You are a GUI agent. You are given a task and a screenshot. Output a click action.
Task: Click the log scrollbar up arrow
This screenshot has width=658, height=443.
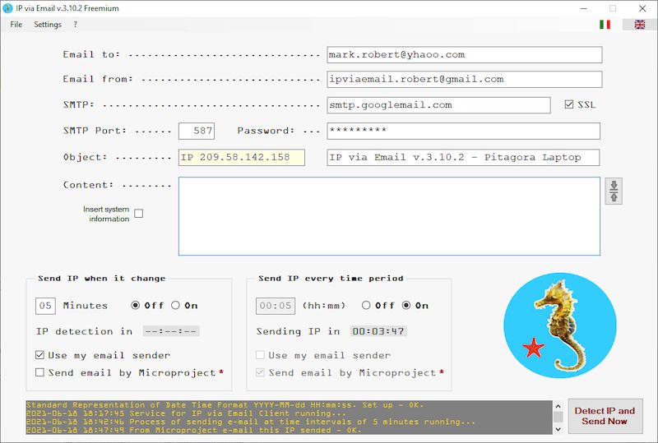pyautogui.click(x=558, y=406)
